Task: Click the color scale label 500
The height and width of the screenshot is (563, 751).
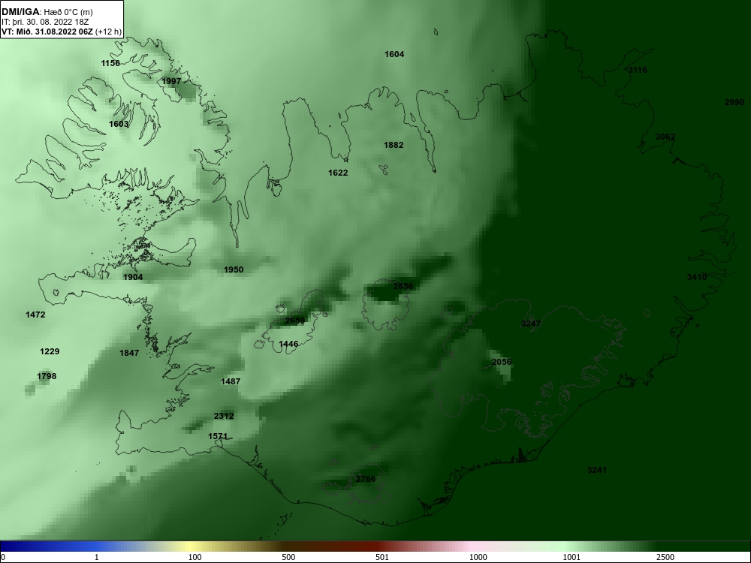Action: pos(288,557)
